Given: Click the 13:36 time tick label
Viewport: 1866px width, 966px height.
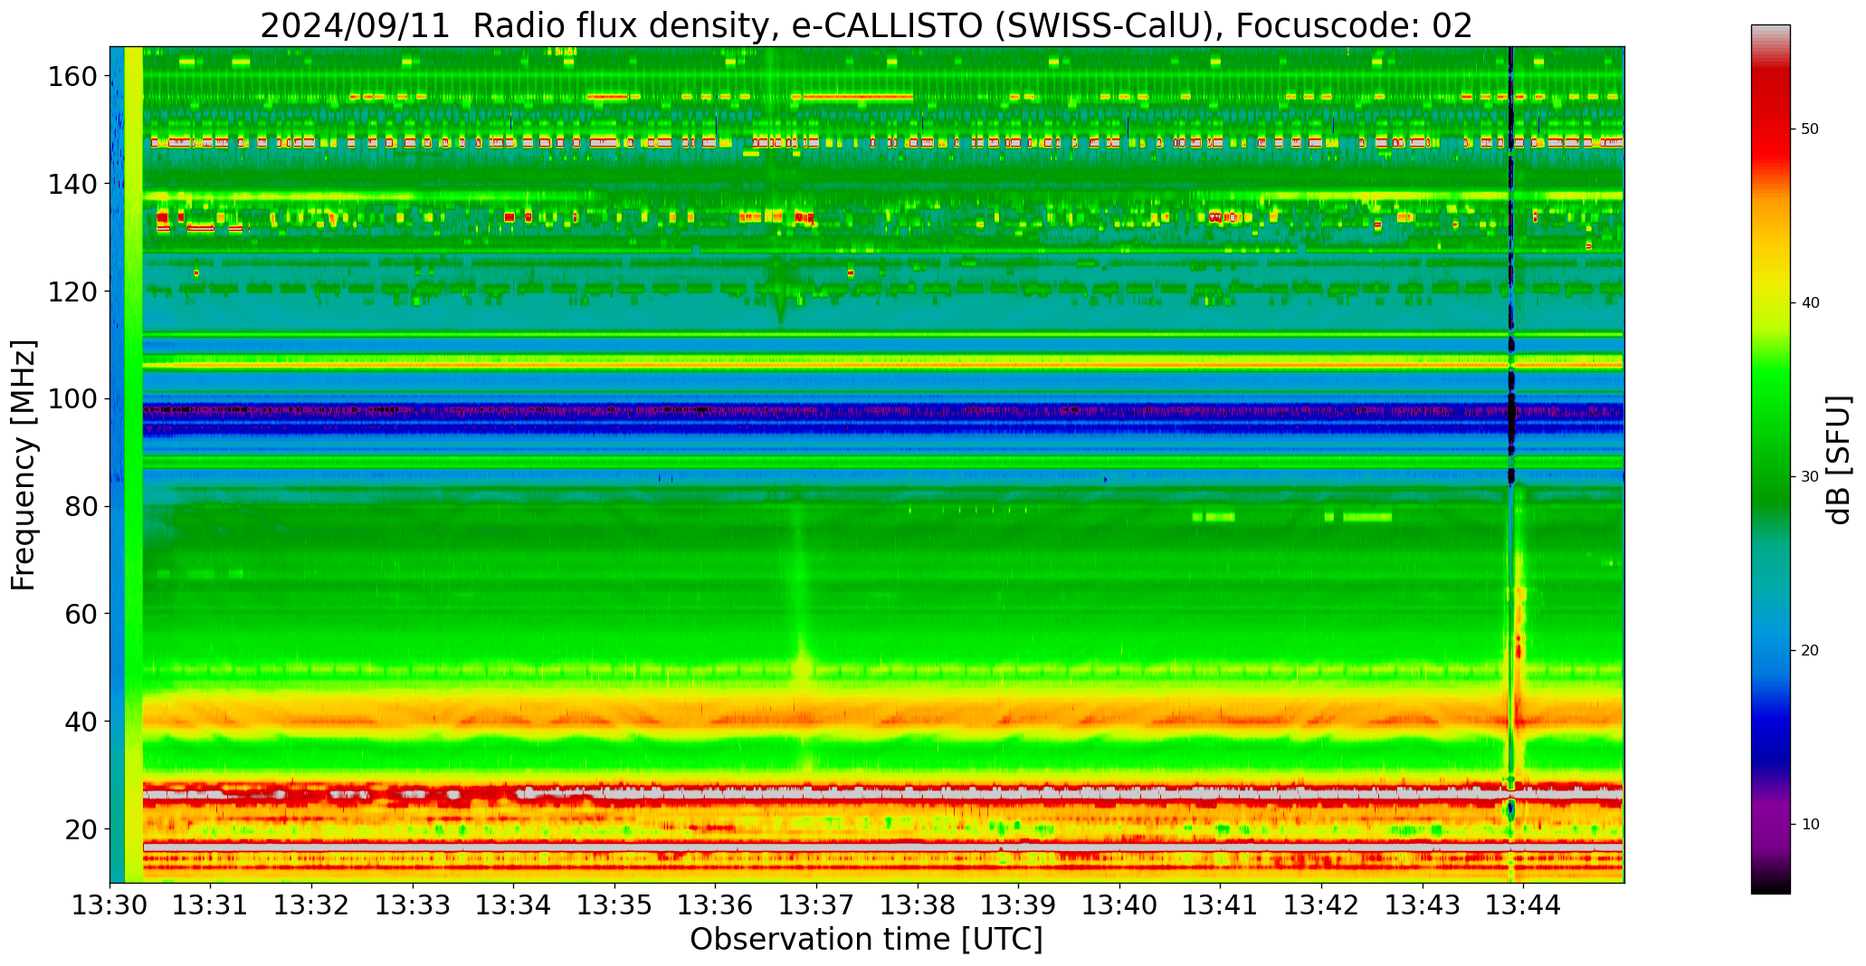Looking at the screenshot, I should coord(716,905).
